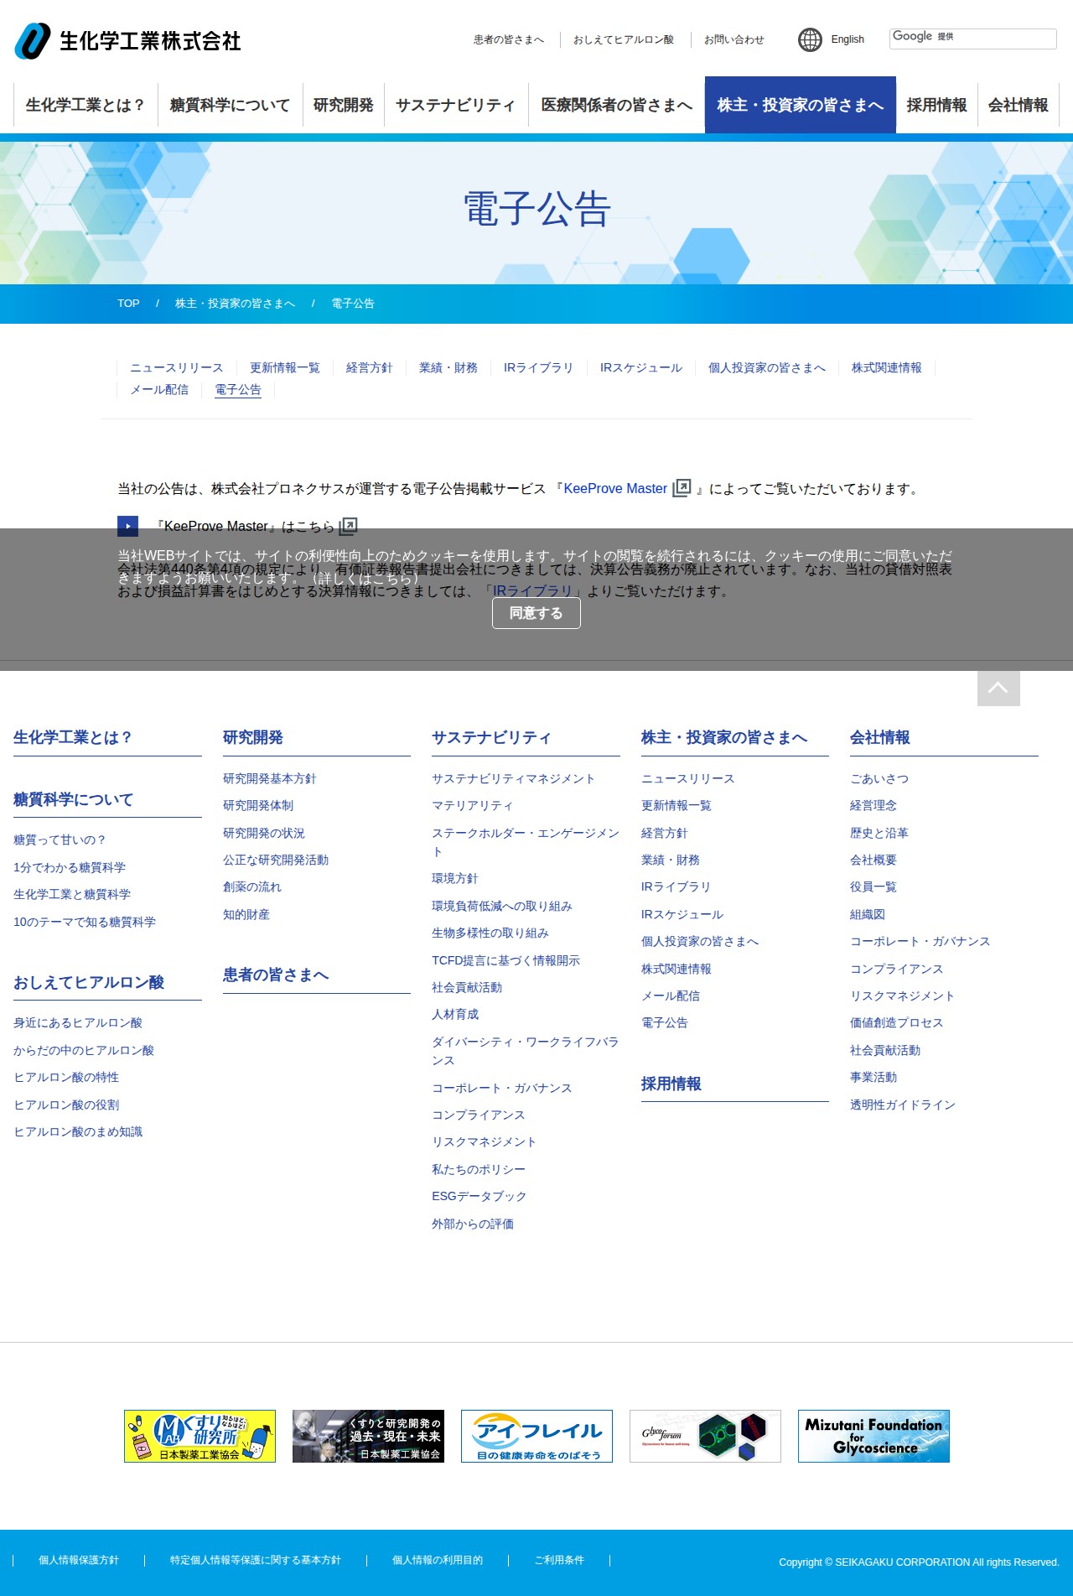Screen dimensions: 1073x1596
Task: Click 株主・投資家の皆さまへ in breadcrumb
Action: [x=235, y=304]
